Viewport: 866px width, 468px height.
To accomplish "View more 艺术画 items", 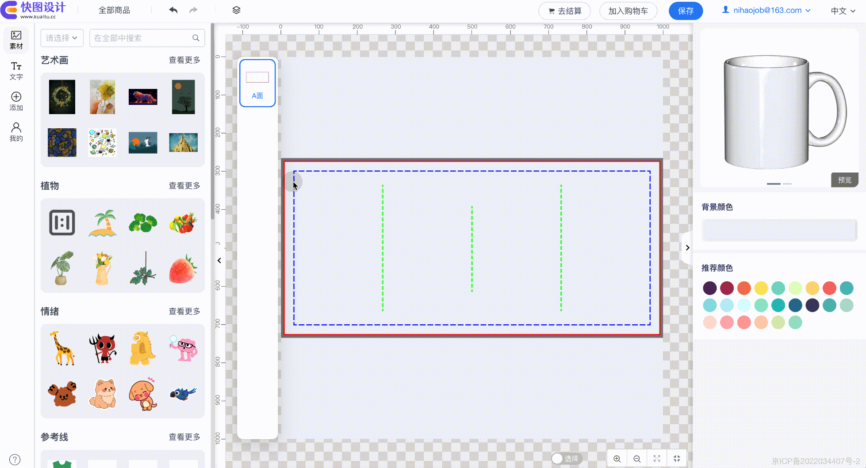I will pyautogui.click(x=184, y=60).
